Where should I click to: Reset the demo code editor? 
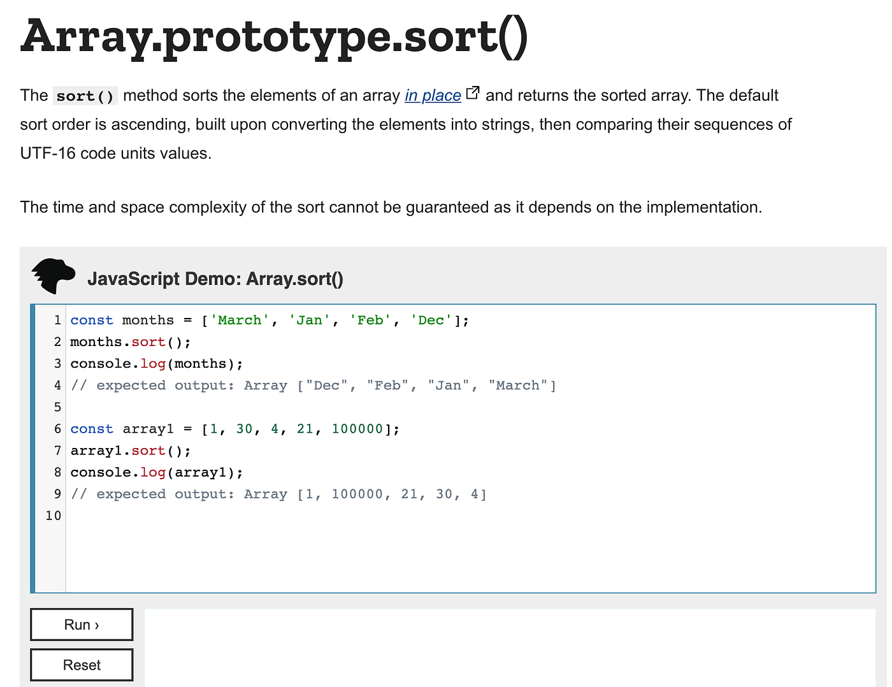[x=82, y=665]
